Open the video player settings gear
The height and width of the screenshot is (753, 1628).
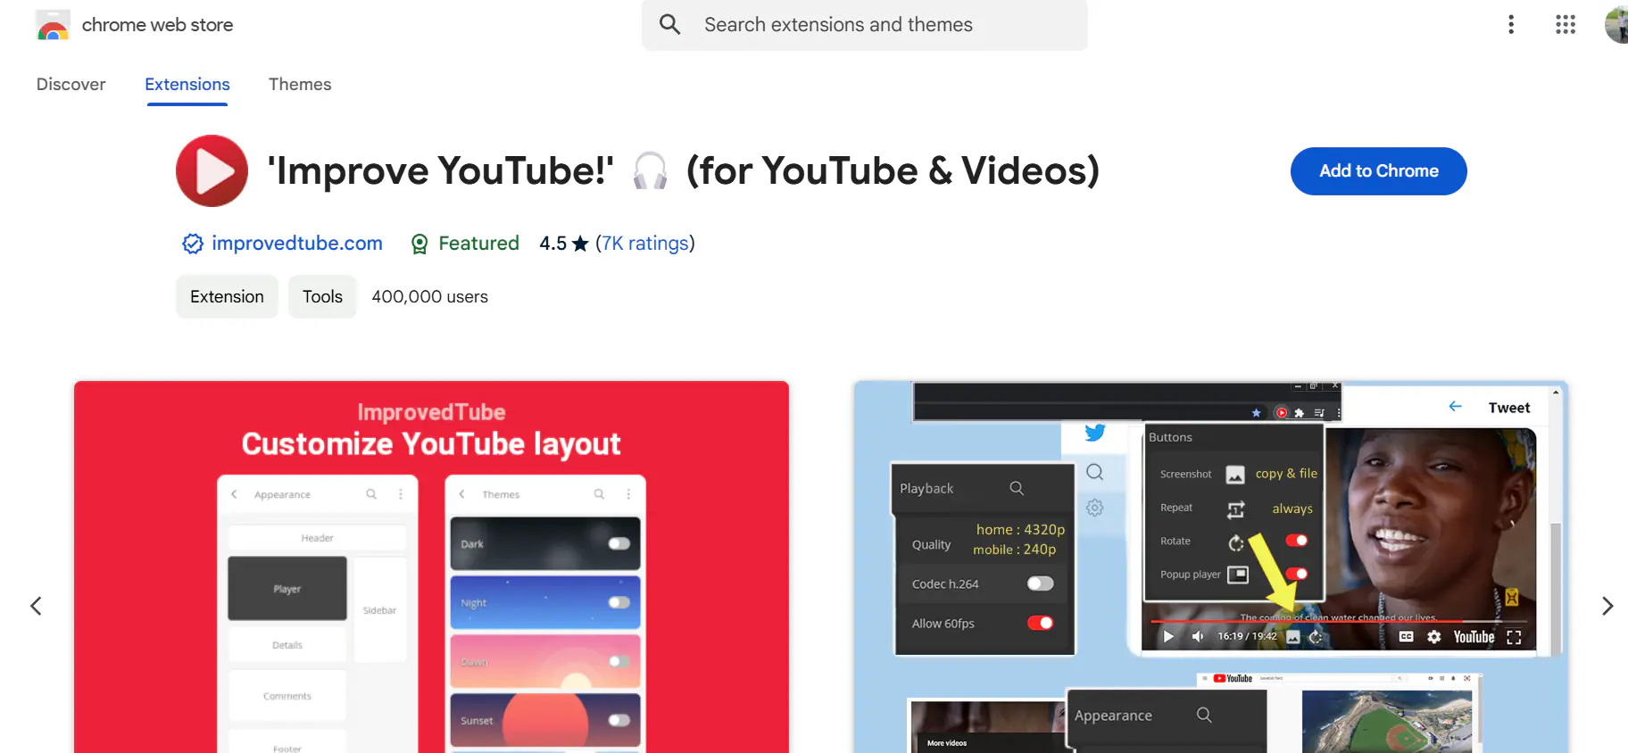click(1433, 636)
